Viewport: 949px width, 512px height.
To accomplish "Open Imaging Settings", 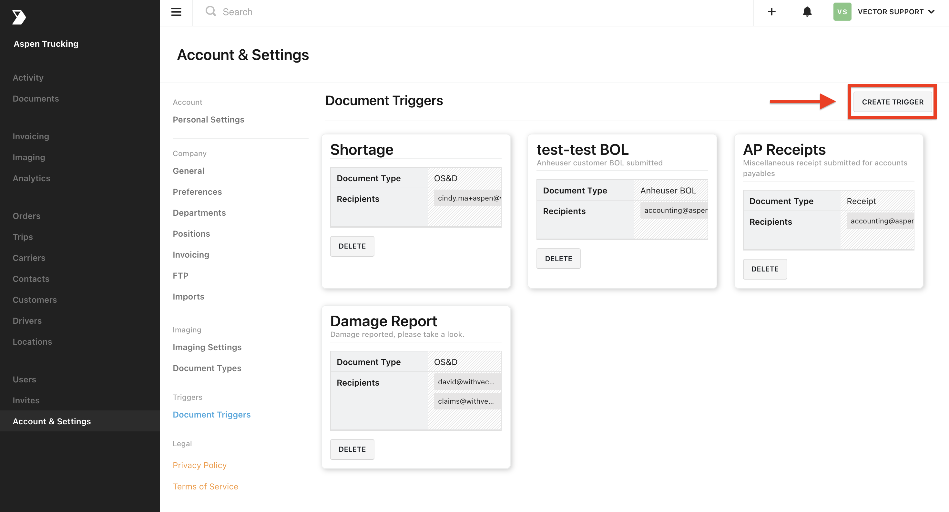I will click(207, 347).
